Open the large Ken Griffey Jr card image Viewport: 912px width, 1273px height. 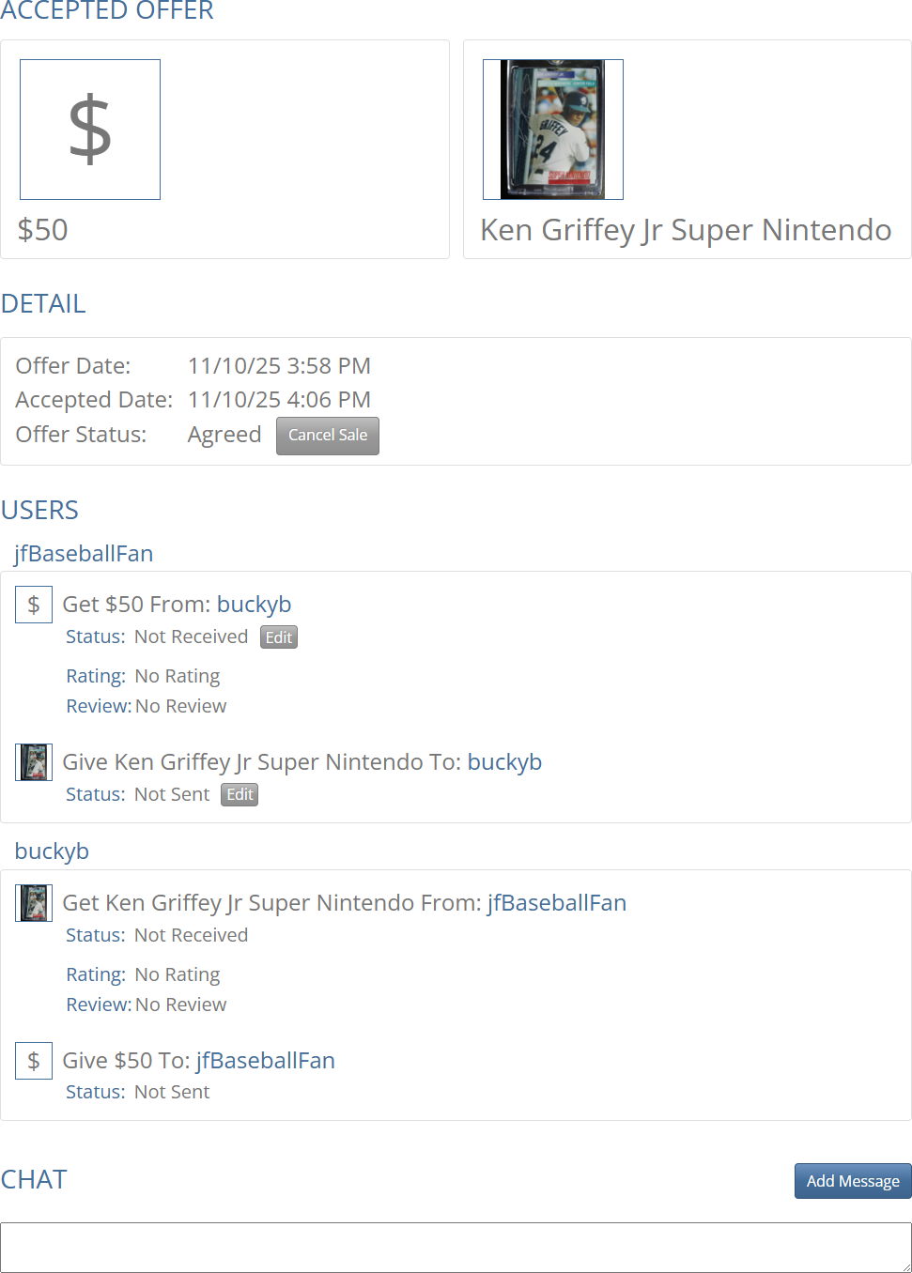(552, 130)
